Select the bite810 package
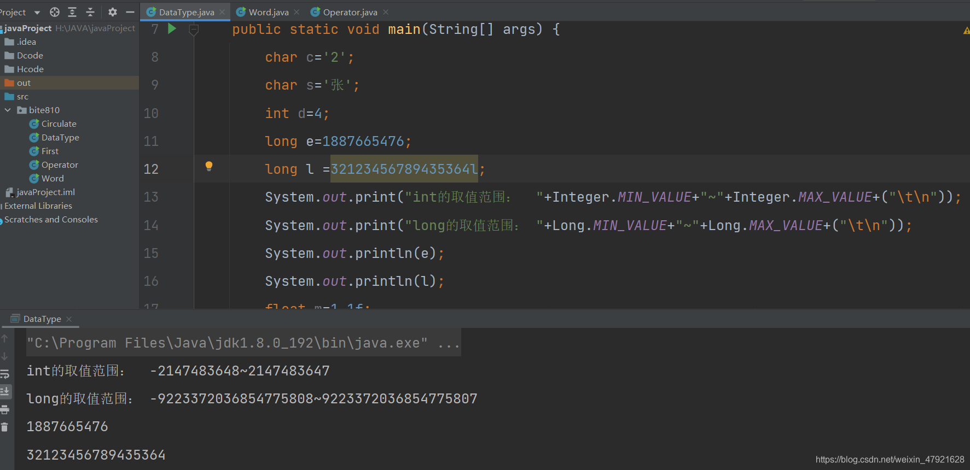Viewport: 970px width, 470px height. pos(44,110)
